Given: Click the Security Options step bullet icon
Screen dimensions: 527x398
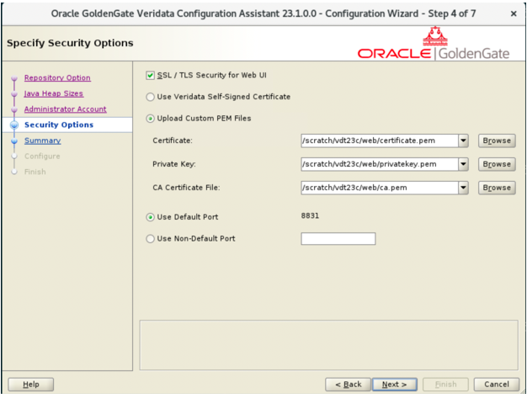Looking at the screenshot, I should pyautogui.click(x=14, y=125).
